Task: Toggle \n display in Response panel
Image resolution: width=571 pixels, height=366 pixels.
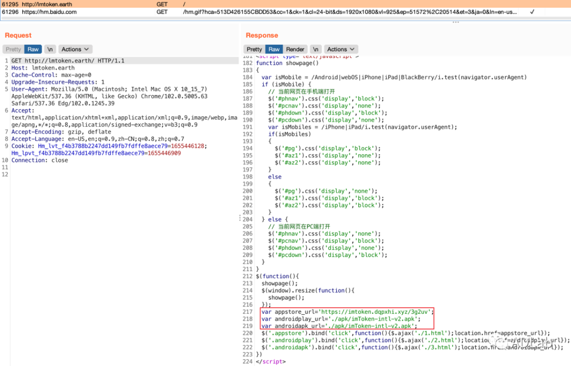Action: tap(316, 49)
